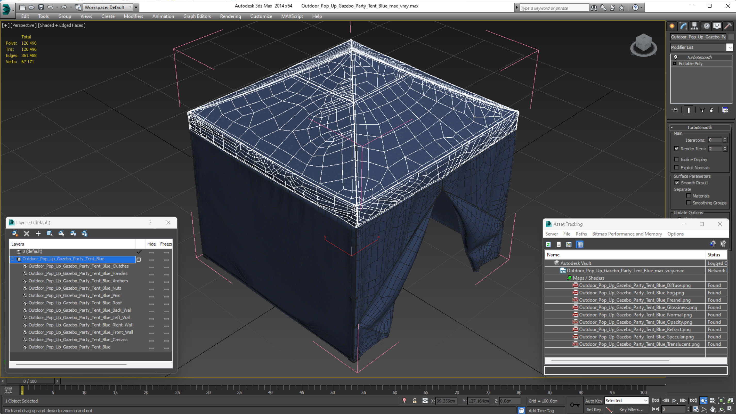Click the Key Filters button
Viewport: 736px width, 414px height.
coord(632,409)
